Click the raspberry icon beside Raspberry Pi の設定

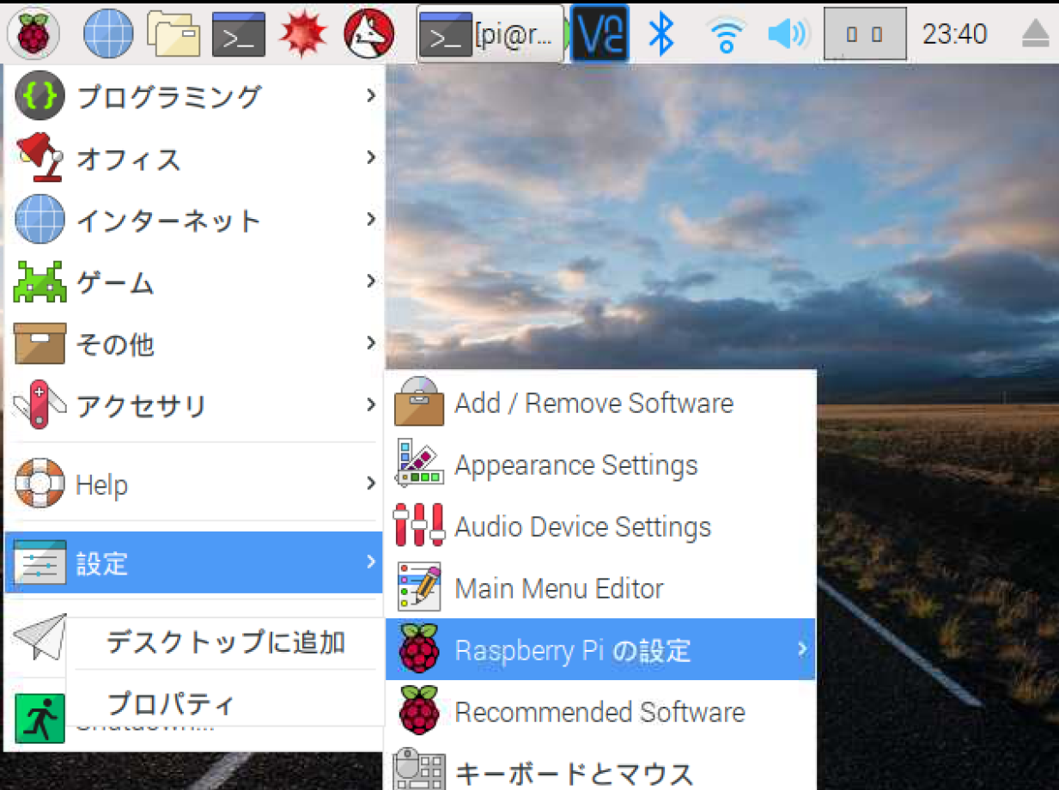(419, 649)
